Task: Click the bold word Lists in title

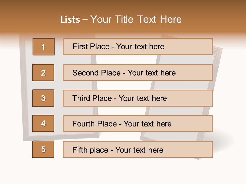Action: point(70,20)
